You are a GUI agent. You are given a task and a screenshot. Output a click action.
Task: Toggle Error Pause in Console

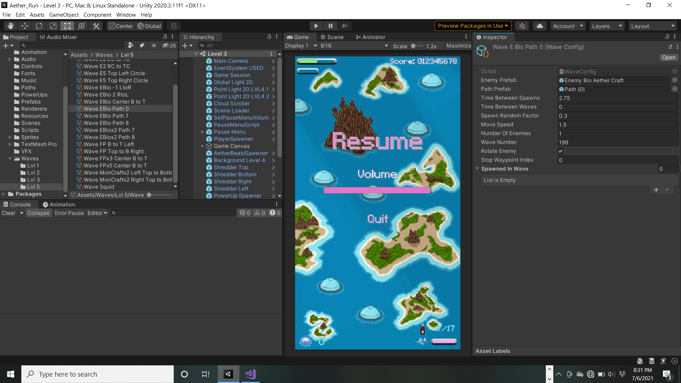69,213
